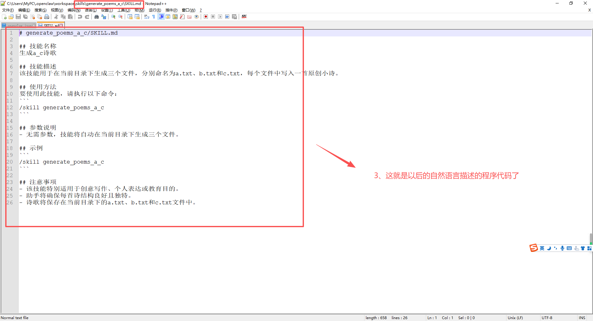Toggle the monitoring eye icon
This screenshot has height=321, width=593.
point(196,17)
